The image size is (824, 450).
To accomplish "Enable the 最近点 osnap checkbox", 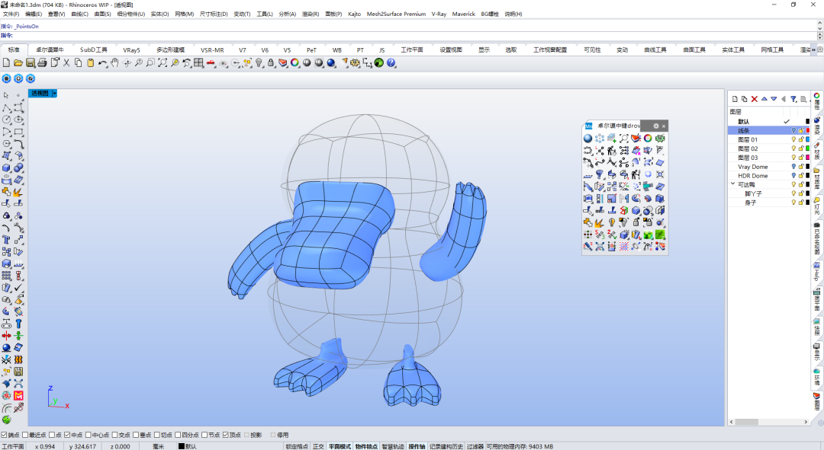I will point(25,435).
